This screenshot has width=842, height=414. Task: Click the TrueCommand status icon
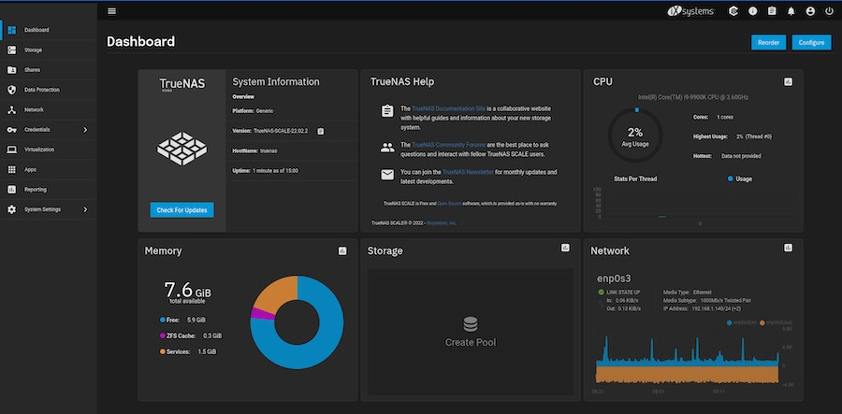click(x=735, y=11)
